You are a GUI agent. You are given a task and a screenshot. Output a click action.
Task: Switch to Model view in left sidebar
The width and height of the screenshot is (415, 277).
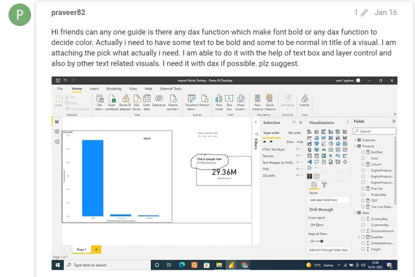[57, 141]
